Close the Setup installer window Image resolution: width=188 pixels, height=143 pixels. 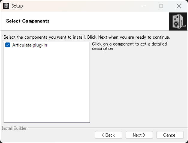pyautogui.click(x=179, y=6)
